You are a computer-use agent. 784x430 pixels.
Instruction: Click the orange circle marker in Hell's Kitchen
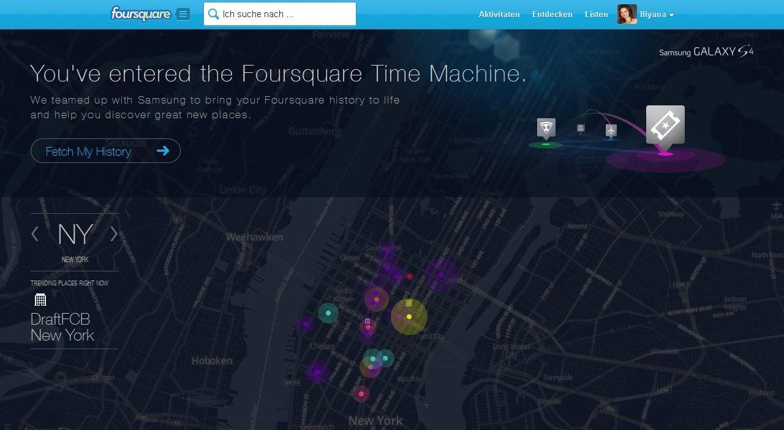point(377,300)
